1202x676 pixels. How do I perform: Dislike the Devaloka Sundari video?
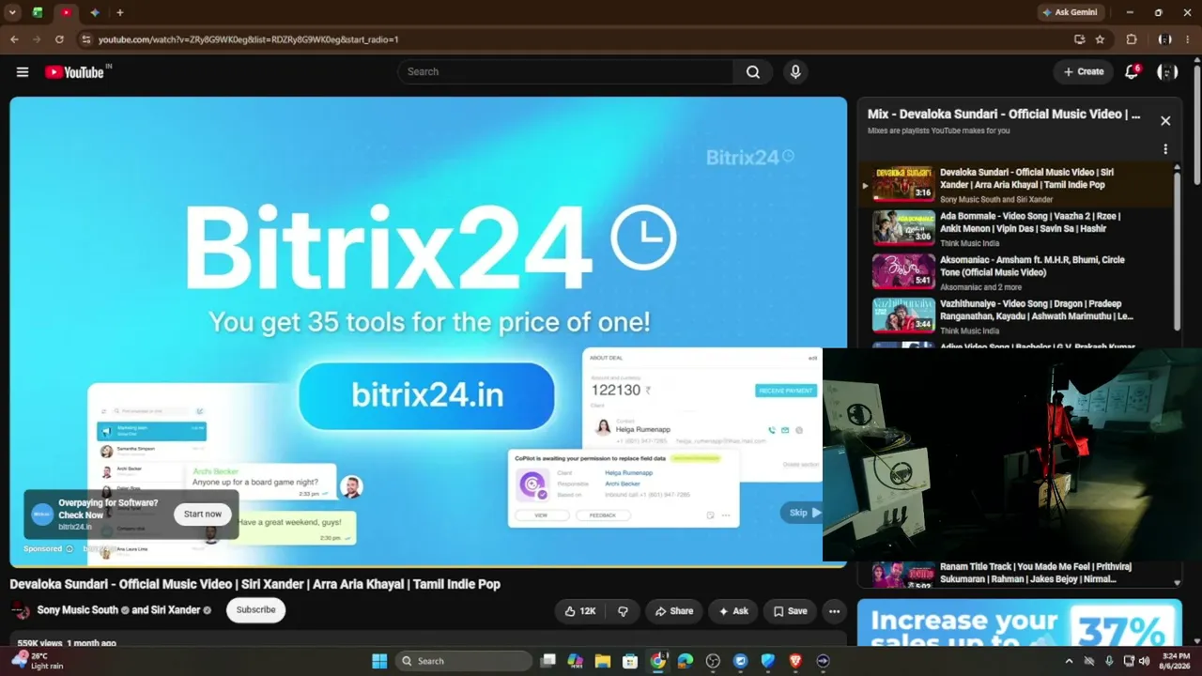[x=623, y=611]
